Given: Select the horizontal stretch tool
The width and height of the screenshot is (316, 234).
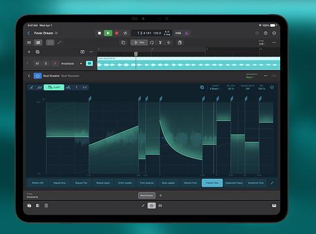Looking at the screenshot, I should point(85,87).
